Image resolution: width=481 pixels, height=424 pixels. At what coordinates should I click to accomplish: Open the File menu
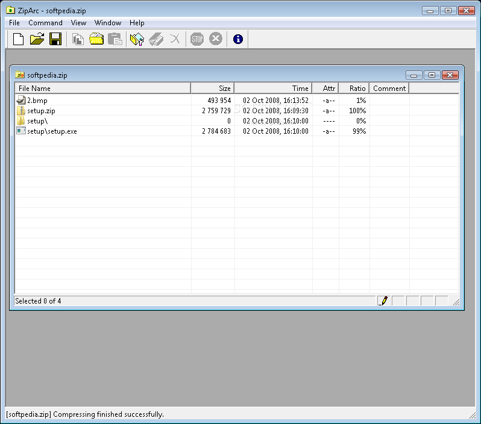(x=14, y=23)
